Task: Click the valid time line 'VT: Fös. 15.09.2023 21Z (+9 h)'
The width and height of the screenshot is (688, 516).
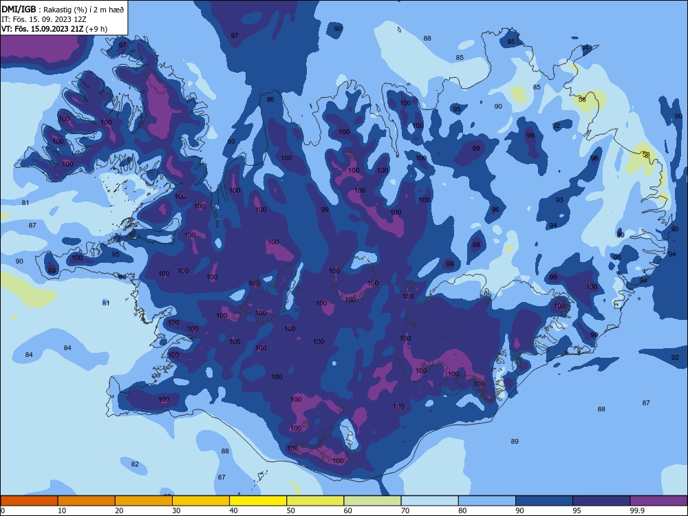Action: pos(54,29)
